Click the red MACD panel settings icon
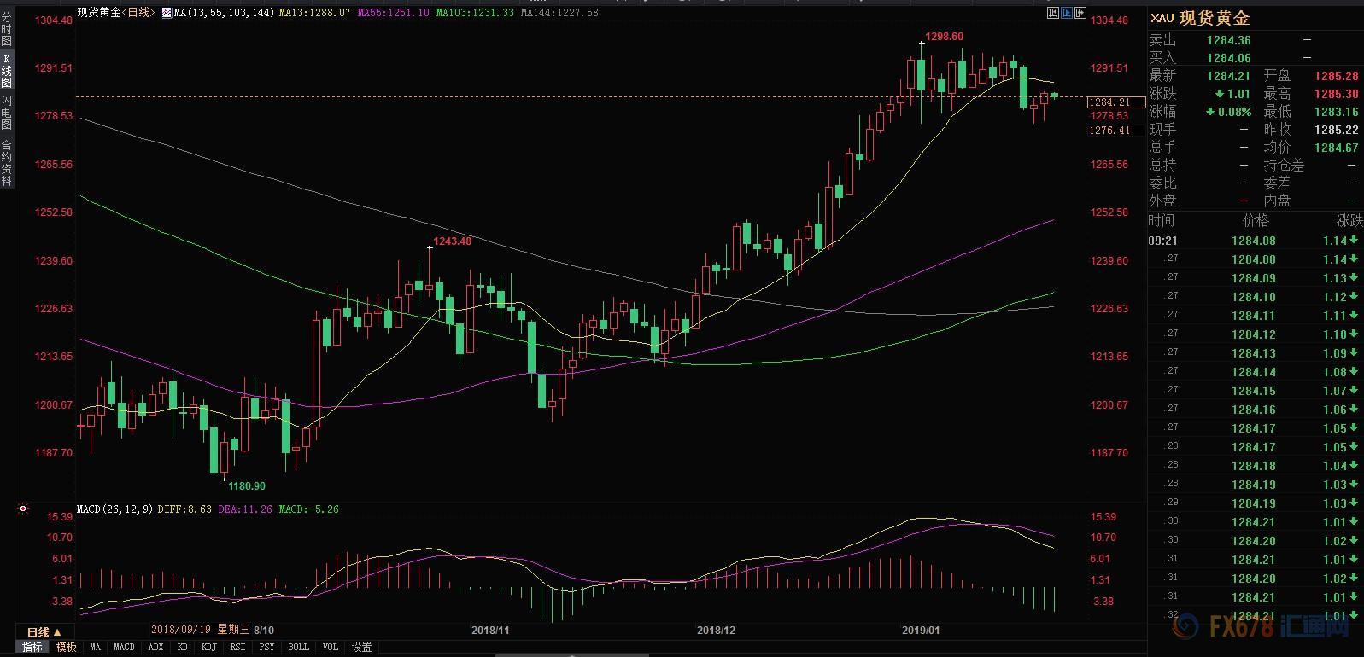Image resolution: width=1364 pixels, height=657 pixels. (23, 509)
